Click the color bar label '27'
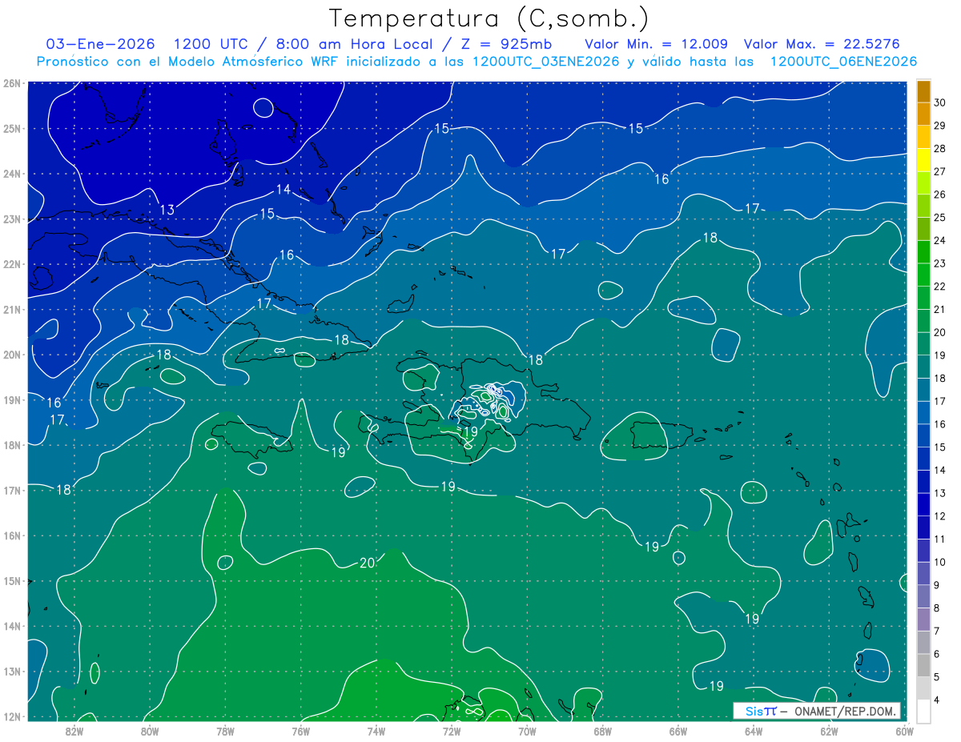Screen dimensions: 961x742 pos(940,170)
